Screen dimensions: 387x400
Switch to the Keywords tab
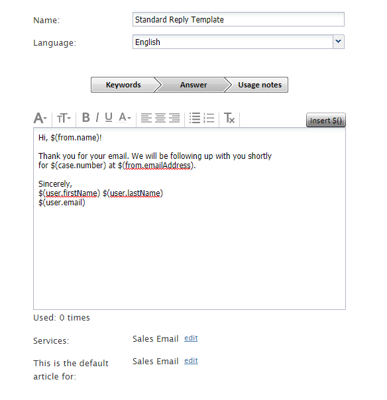click(x=123, y=85)
